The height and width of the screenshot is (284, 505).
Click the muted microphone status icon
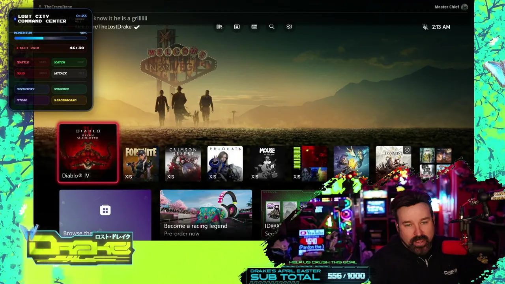pos(425,27)
